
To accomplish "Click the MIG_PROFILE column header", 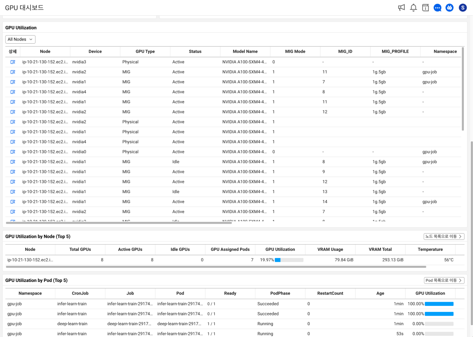I will point(395,52).
